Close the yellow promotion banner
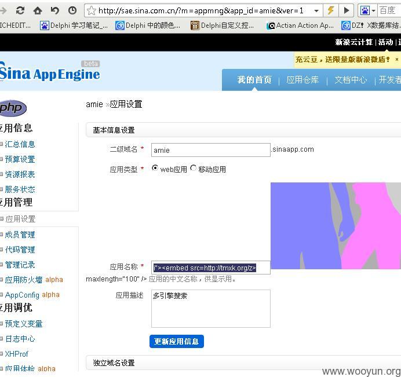 396,59
